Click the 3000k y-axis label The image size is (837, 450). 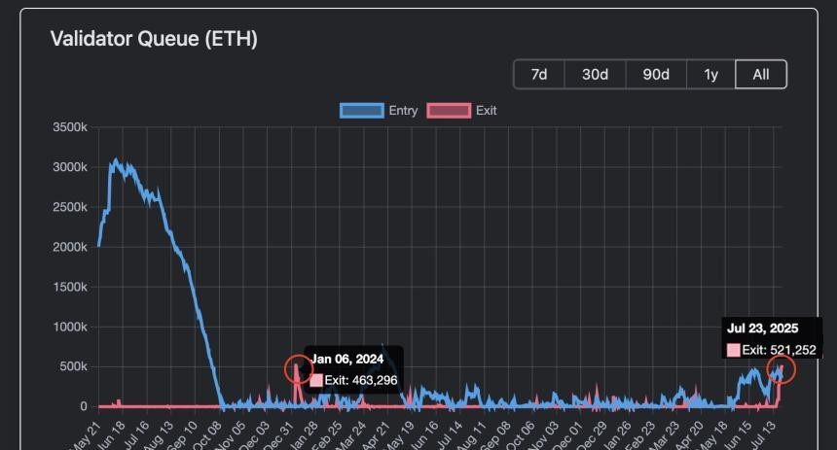point(70,167)
